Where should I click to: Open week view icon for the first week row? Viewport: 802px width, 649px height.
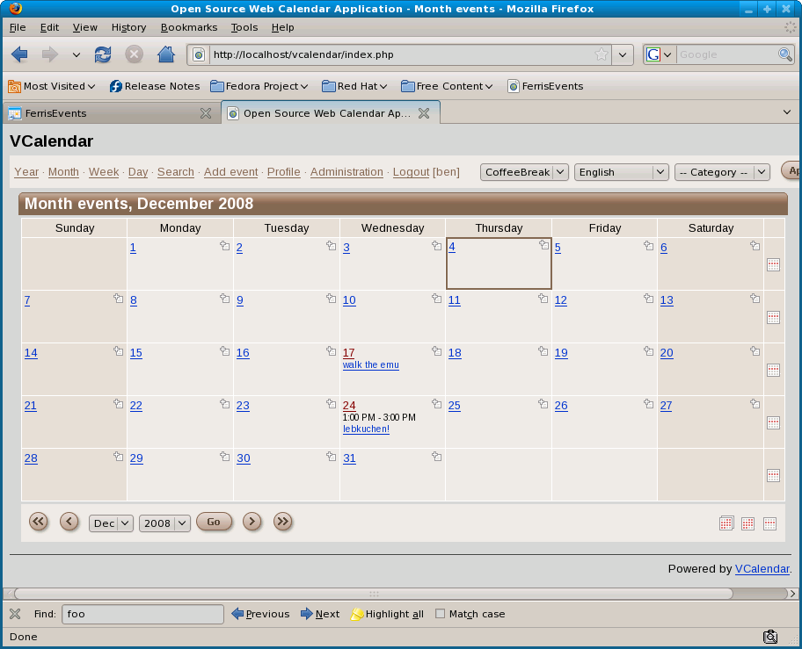773,264
